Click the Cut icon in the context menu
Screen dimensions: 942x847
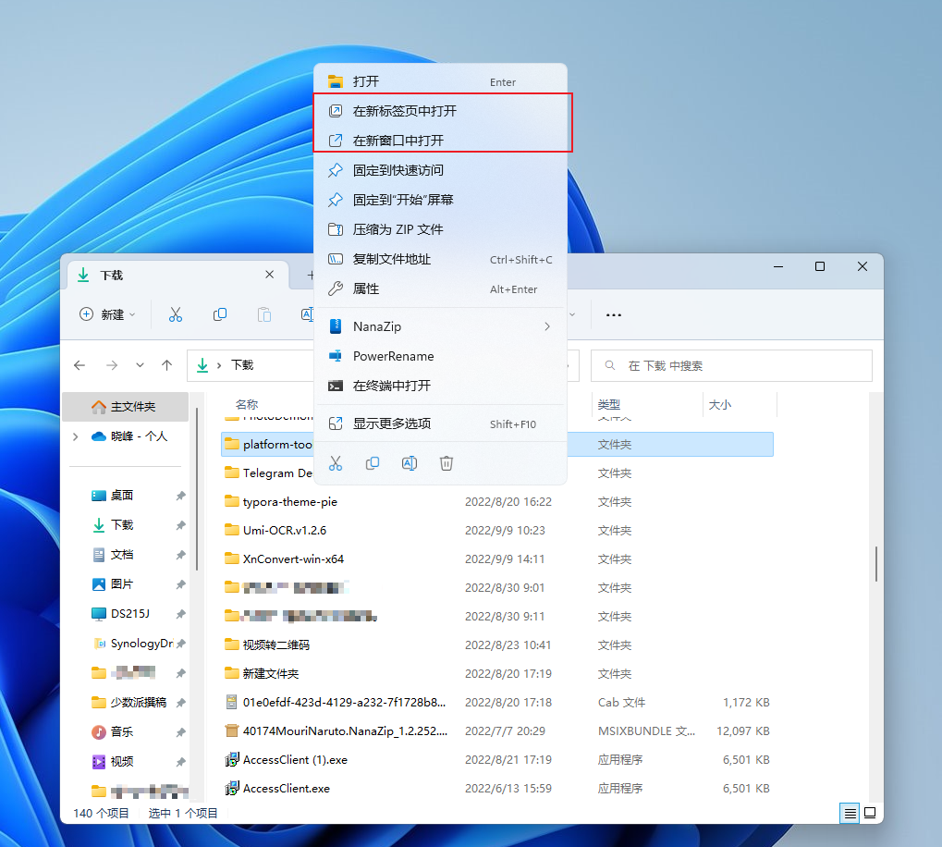coord(336,462)
